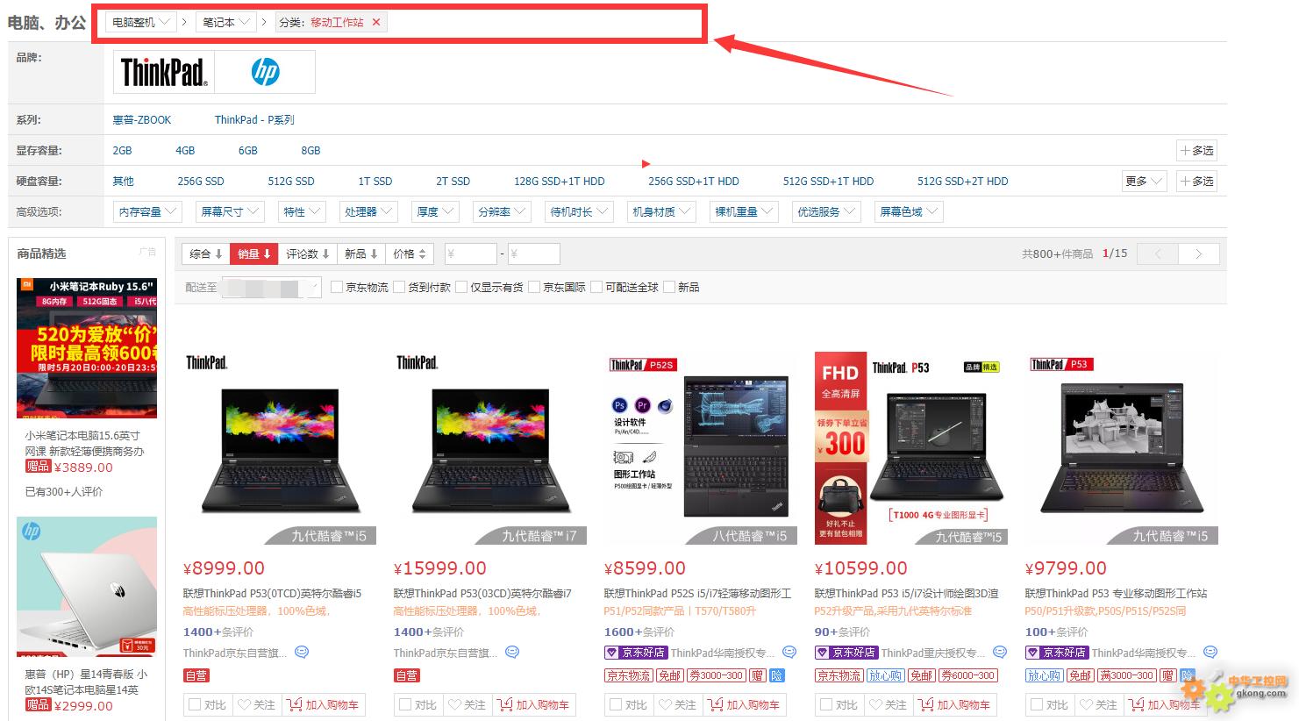Expand the 机身材质 advanced option
Screen dimensions: 1299x721
pyautogui.click(x=661, y=212)
